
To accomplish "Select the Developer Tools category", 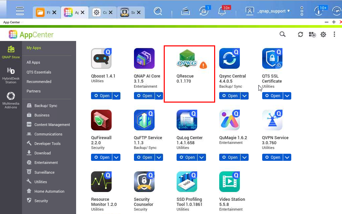I will [47, 144].
